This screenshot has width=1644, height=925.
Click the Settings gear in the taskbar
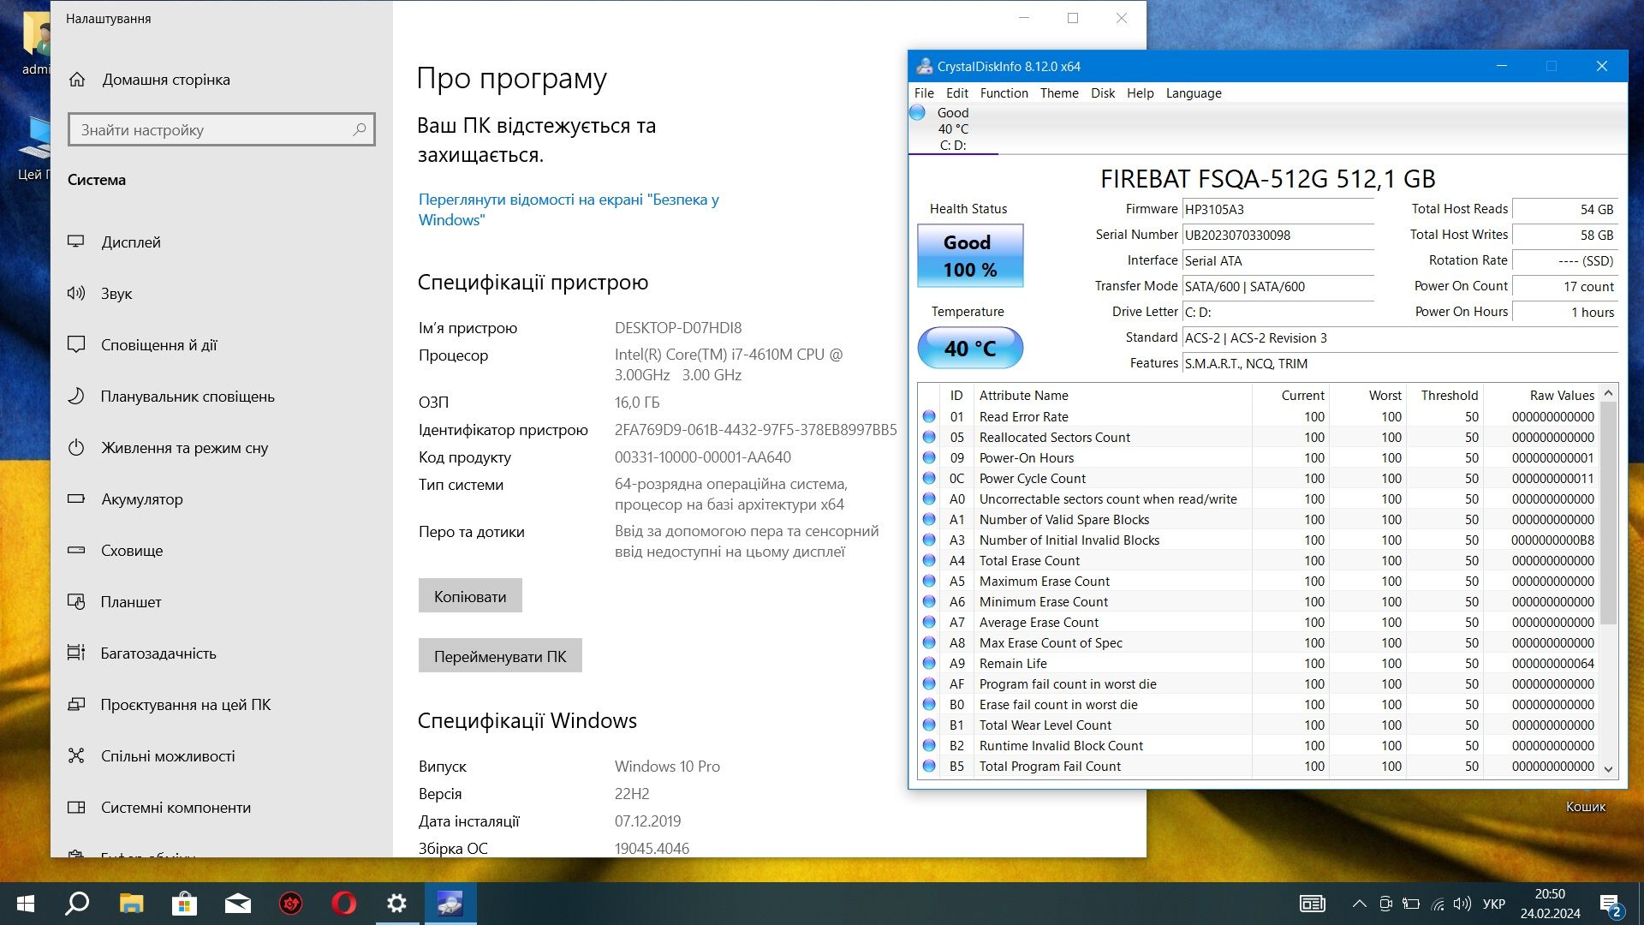(x=396, y=904)
